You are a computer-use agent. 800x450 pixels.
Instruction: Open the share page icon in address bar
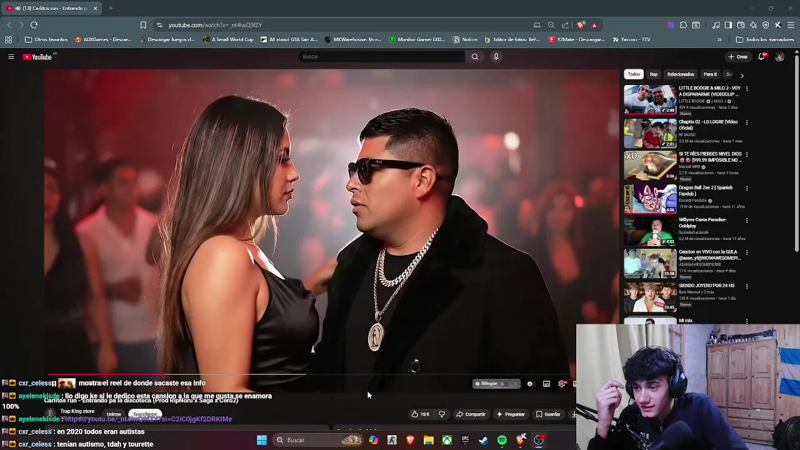[566, 25]
